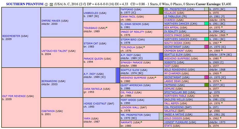Image resolution: width=239 pixels, height=129 pixels.
Task: Open KILLALOE link
Action: (170, 13)
